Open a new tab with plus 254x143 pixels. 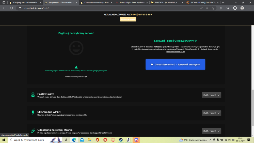click(x=223, y=3)
